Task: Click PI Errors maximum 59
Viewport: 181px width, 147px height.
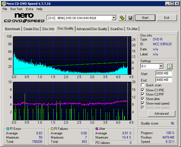Action: [x=40, y=137]
